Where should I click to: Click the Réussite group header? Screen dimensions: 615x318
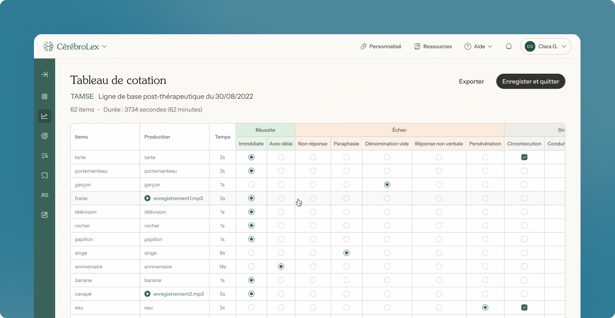coord(265,130)
